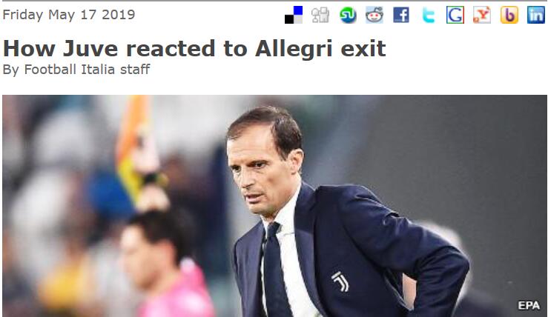The width and height of the screenshot is (548, 317).
Task: Click the EPA photo credit
Action: tap(529, 305)
